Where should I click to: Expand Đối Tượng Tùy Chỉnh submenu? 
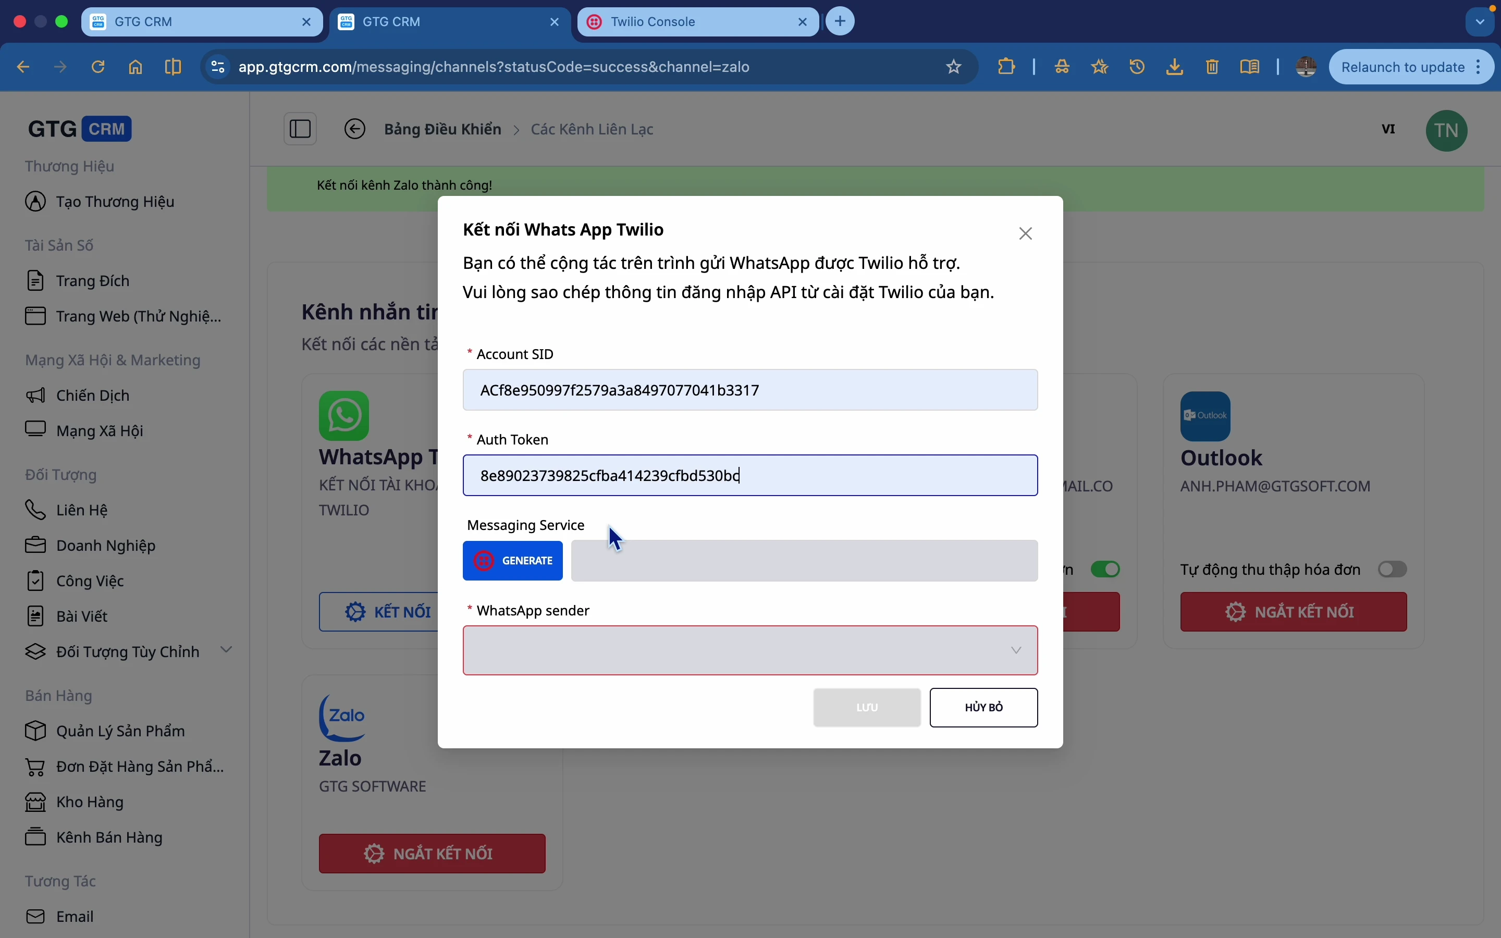click(x=227, y=650)
